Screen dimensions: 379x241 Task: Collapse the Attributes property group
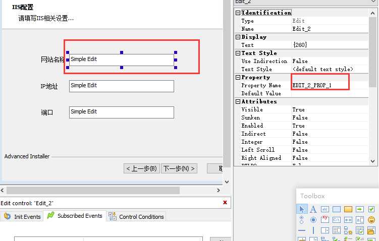(238, 101)
